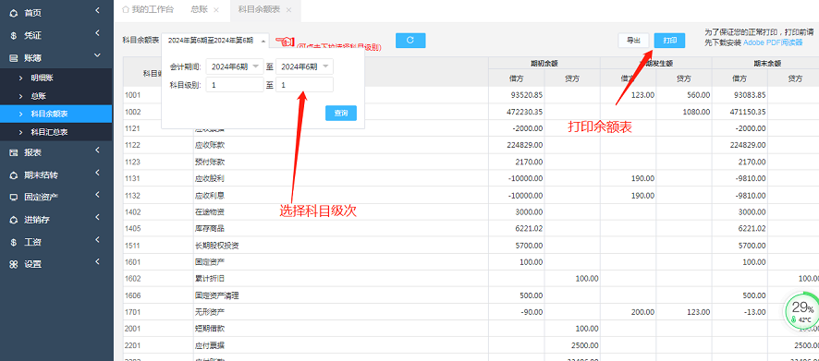This screenshot has width=819, height=361.
Task: Click the 应收利息 row name
Action: click(x=210, y=196)
